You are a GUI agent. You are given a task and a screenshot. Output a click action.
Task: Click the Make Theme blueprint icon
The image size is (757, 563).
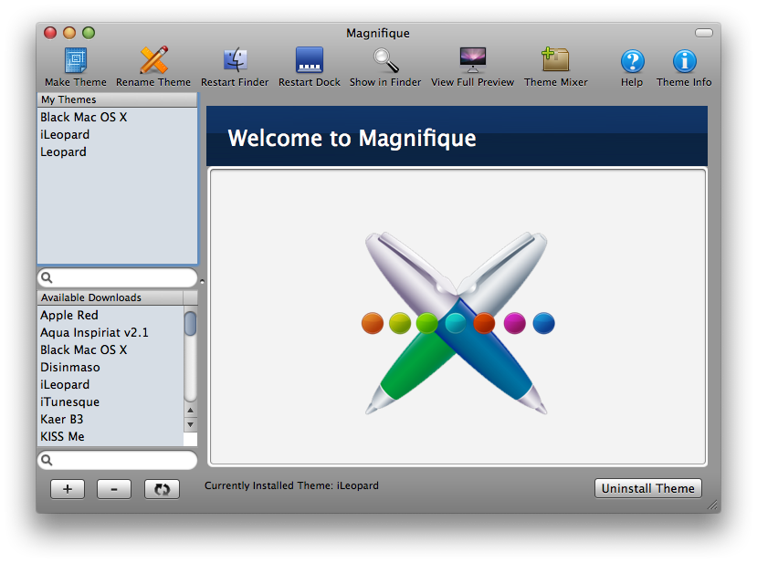point(75,60)
